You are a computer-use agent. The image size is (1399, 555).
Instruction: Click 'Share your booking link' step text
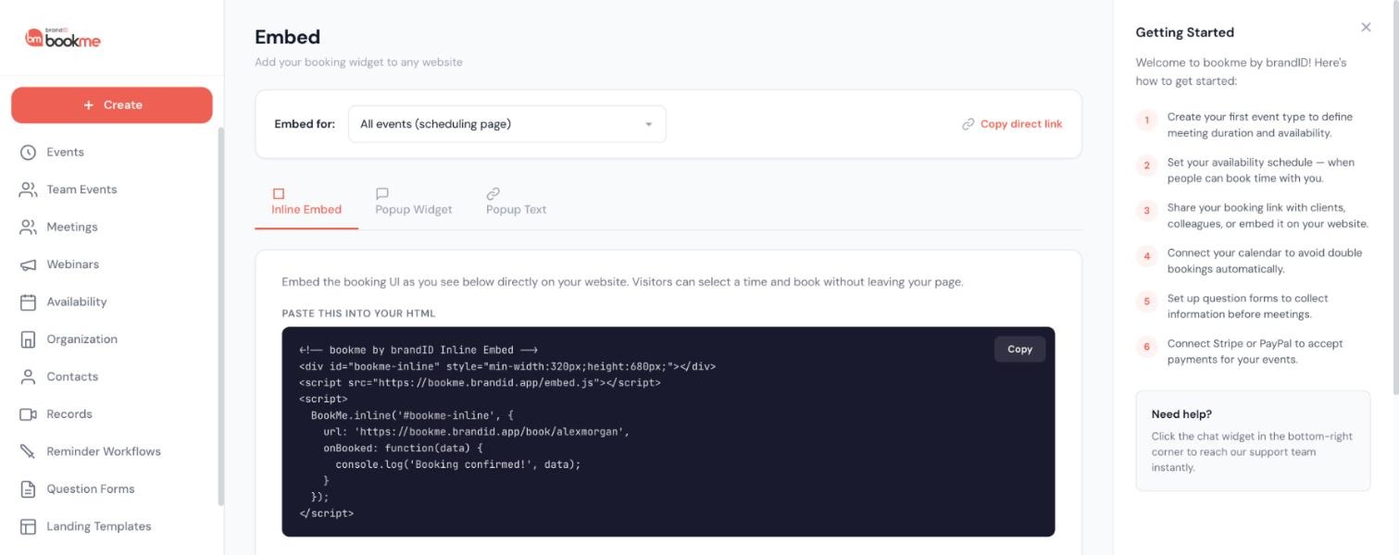tap(1268, 216)
